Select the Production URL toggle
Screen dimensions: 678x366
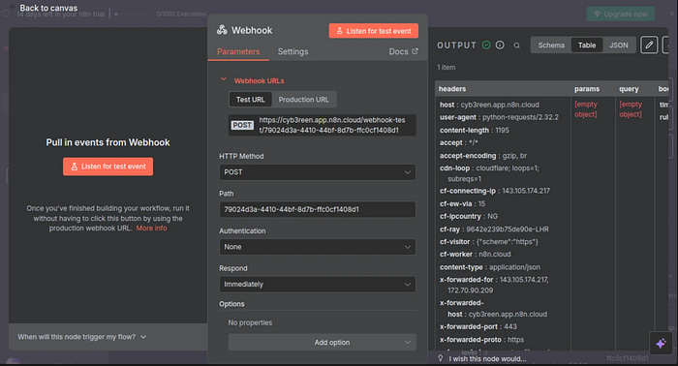pos(303,100)
